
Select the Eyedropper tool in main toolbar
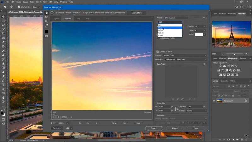click(3, 42)
